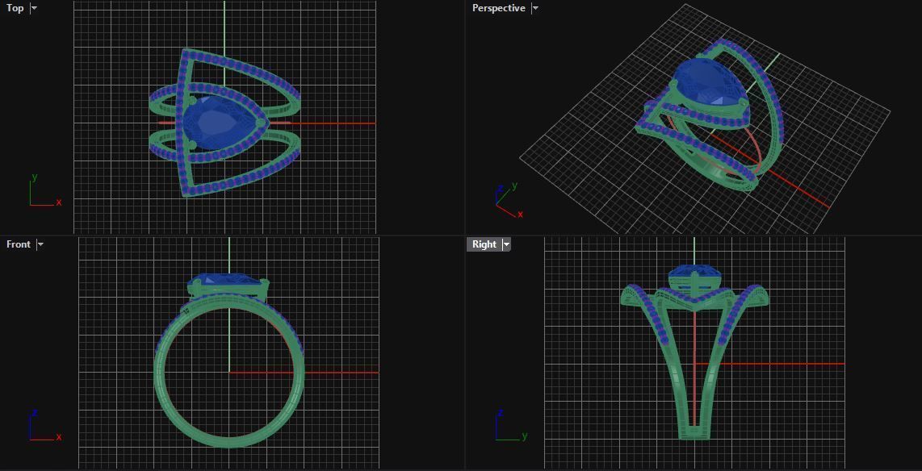This screenshot has width=922, height=471.
Task: Activate the Right viewport title label
Action: 484,244
